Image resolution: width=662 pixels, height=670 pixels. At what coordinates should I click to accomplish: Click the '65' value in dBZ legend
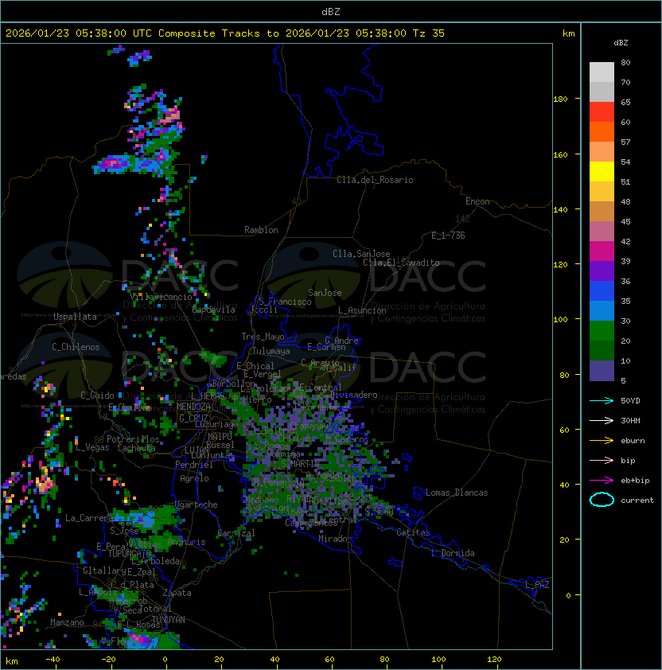coord(625,102)
